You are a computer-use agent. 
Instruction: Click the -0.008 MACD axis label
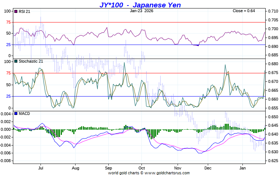coord(6,161)
